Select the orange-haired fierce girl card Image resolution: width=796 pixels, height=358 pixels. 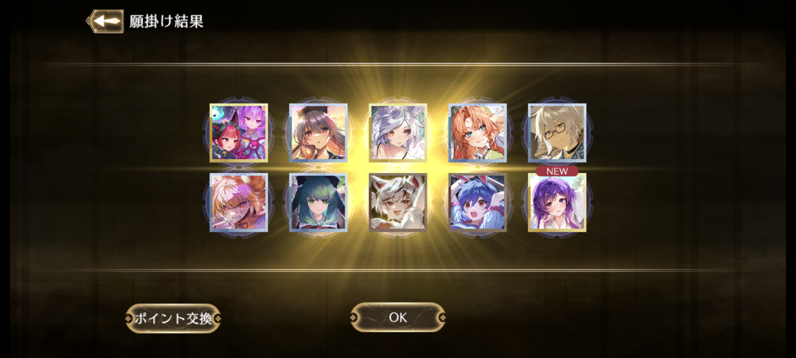239,203
